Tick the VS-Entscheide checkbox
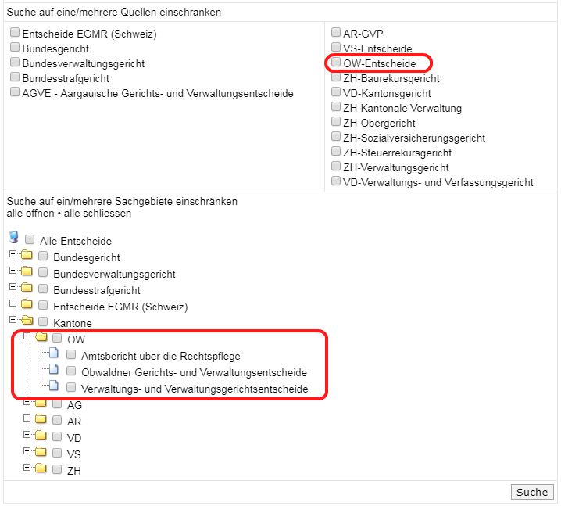Screen dimensions: 561x506 (x=336, y=47)
